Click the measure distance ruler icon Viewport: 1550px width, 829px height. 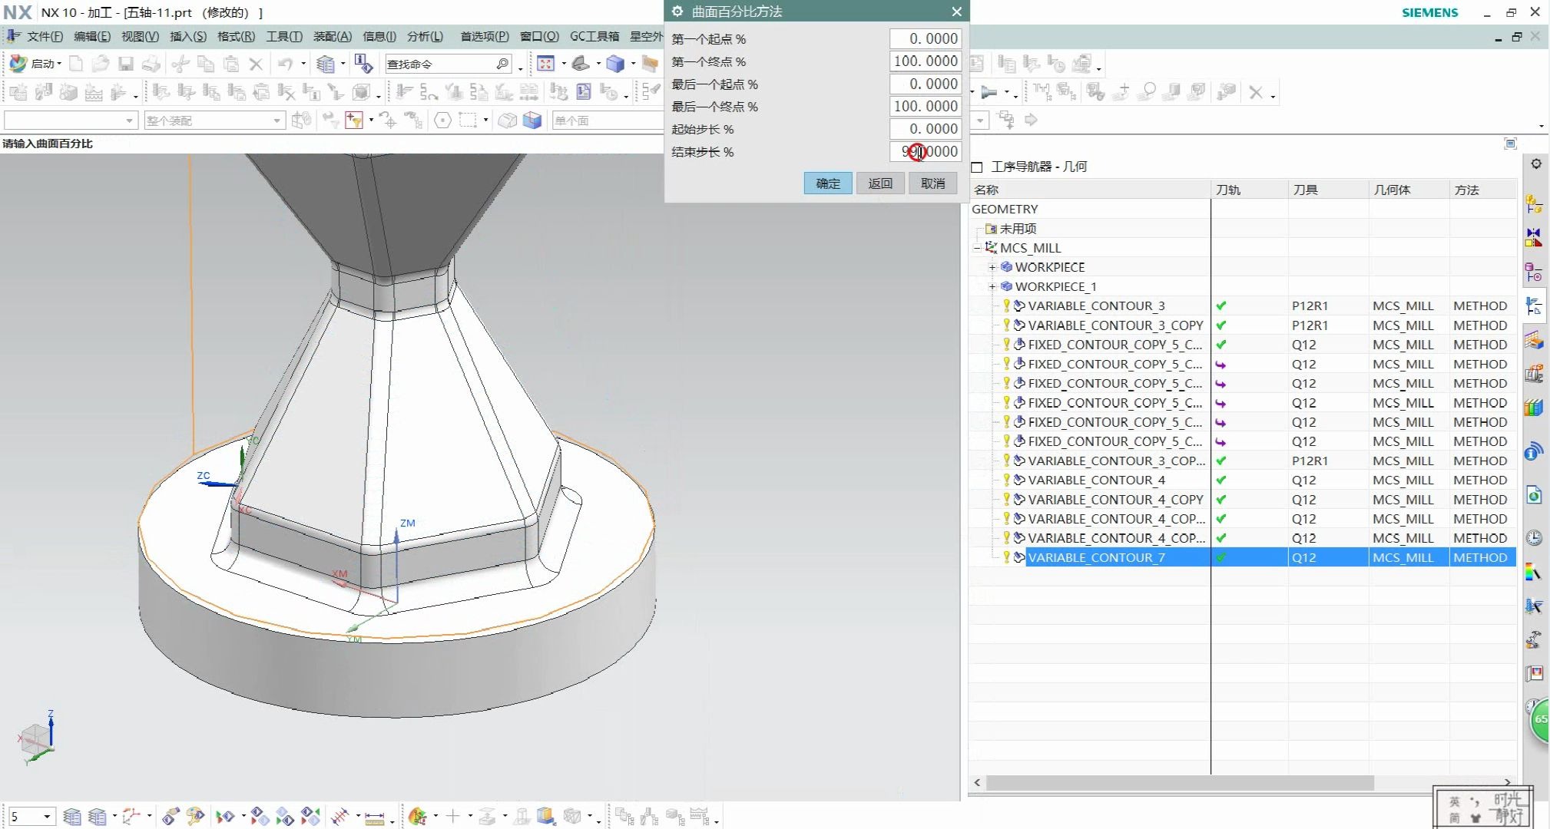coord(374,817)
